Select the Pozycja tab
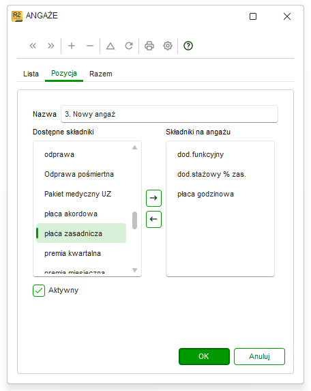The image size is (311, 391). (x=64, y=74)
